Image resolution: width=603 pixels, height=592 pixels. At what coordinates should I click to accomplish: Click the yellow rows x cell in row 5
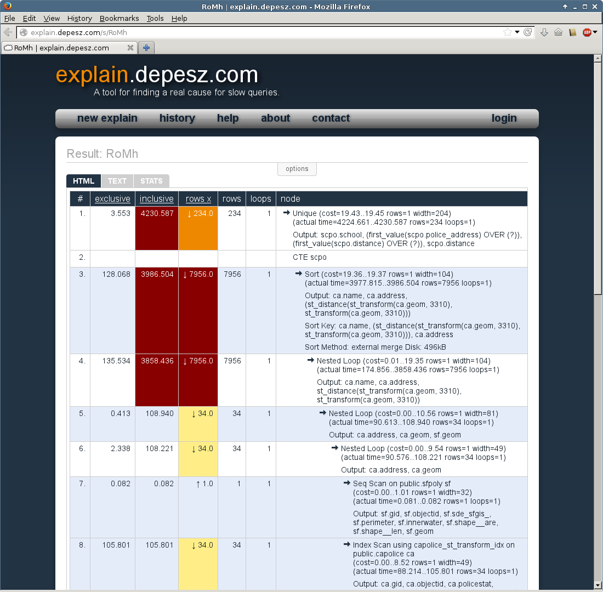coord(198,424)
